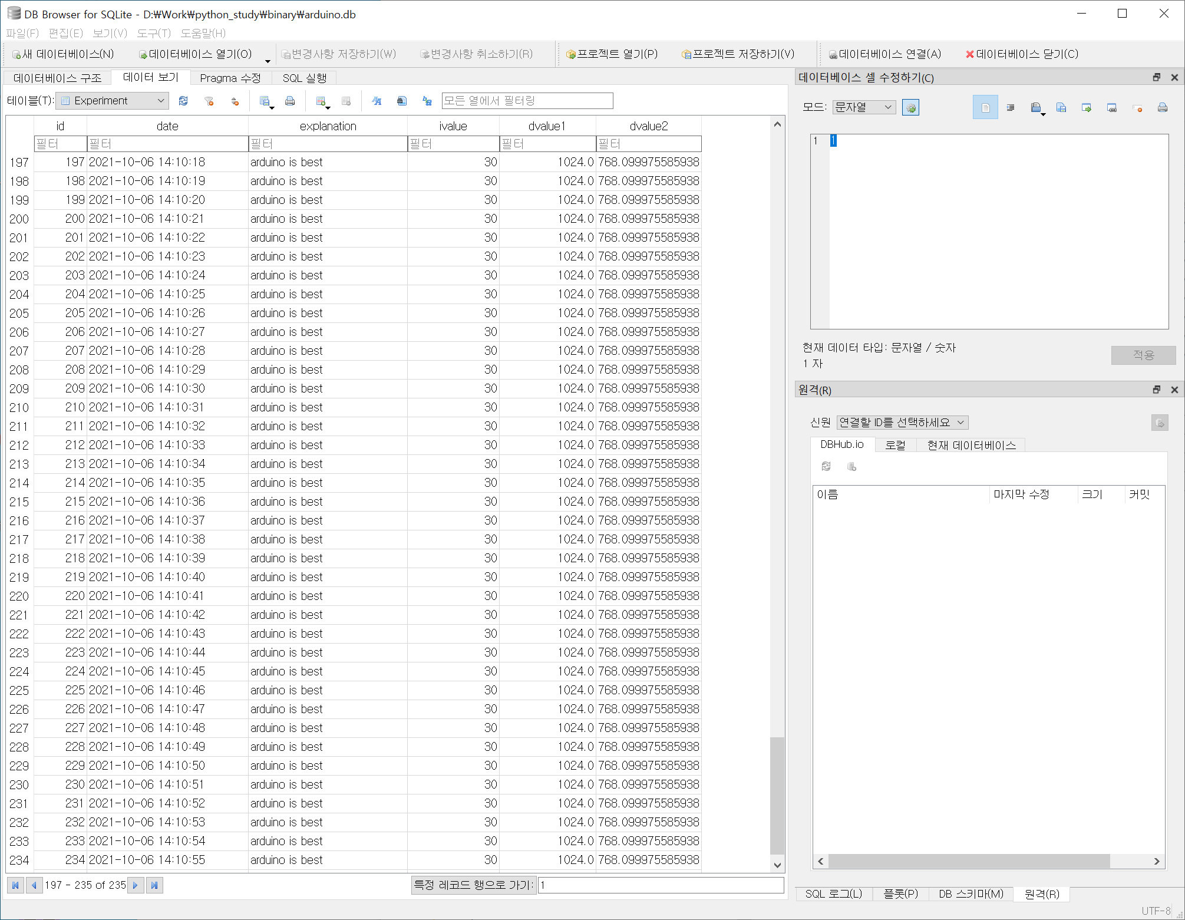The image size is (1185, 920).
Task: Click the find in cells icon
Action: click(401, 101)
